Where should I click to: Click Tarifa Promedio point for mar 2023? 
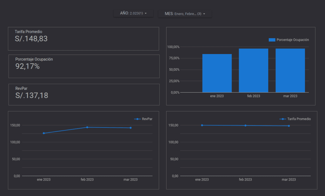click(289, 126)
